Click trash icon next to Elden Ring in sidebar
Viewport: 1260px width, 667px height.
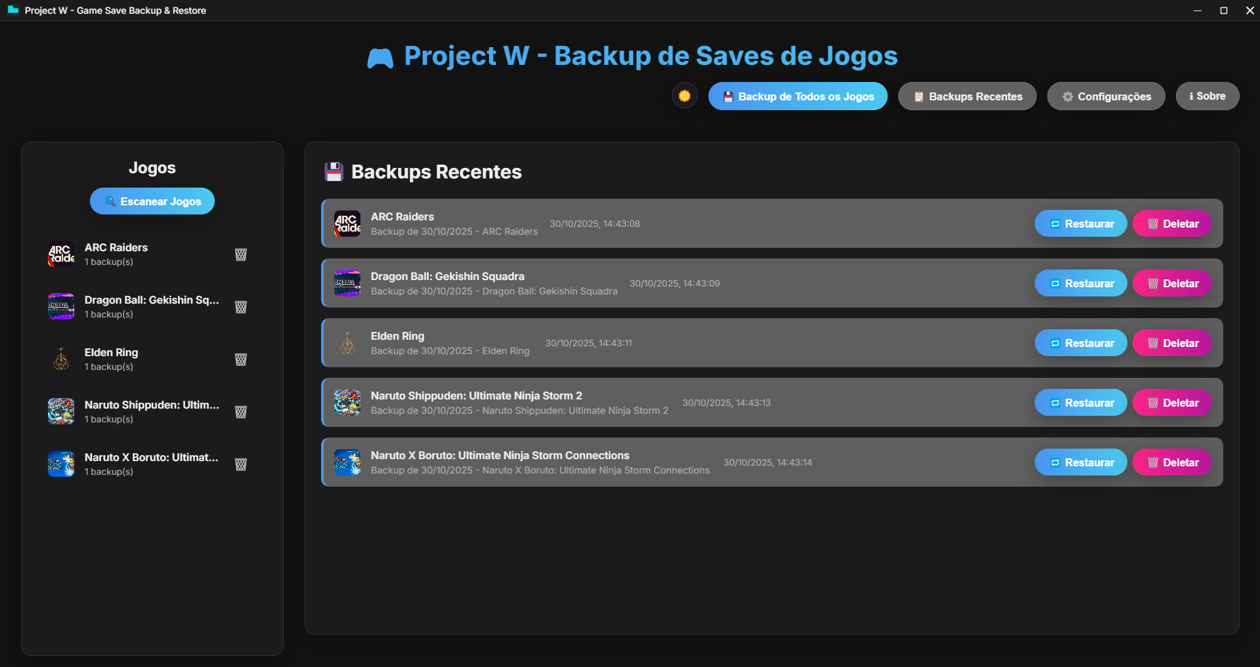point(241,359)
